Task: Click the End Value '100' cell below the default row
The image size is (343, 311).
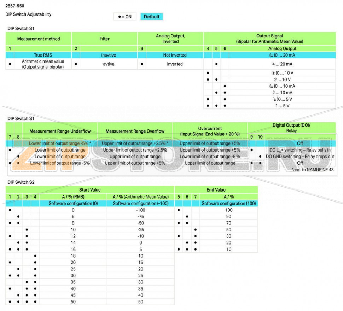Action: [x=229, y=210]
